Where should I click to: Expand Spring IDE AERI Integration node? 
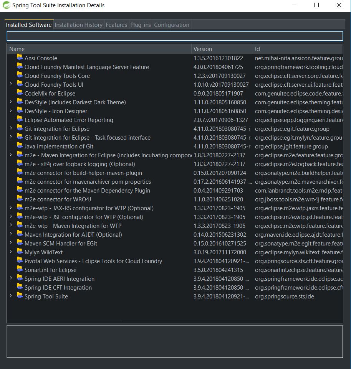11,278
